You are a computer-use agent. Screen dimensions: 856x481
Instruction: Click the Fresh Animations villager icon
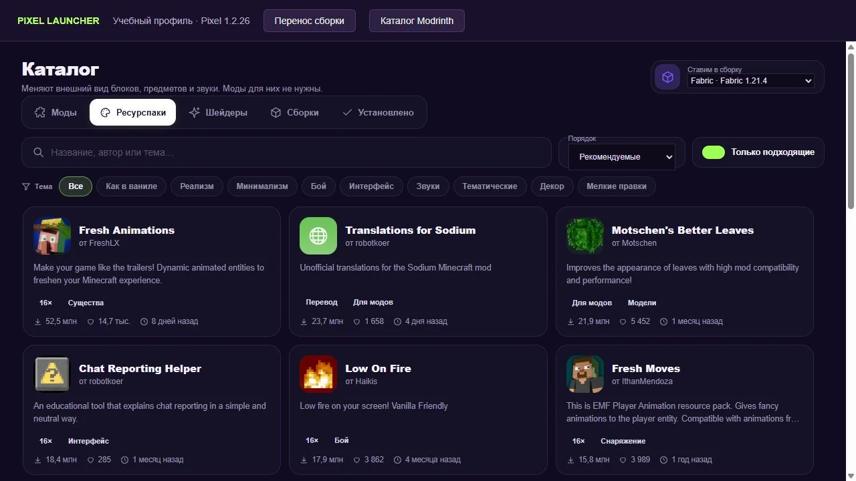52,236
